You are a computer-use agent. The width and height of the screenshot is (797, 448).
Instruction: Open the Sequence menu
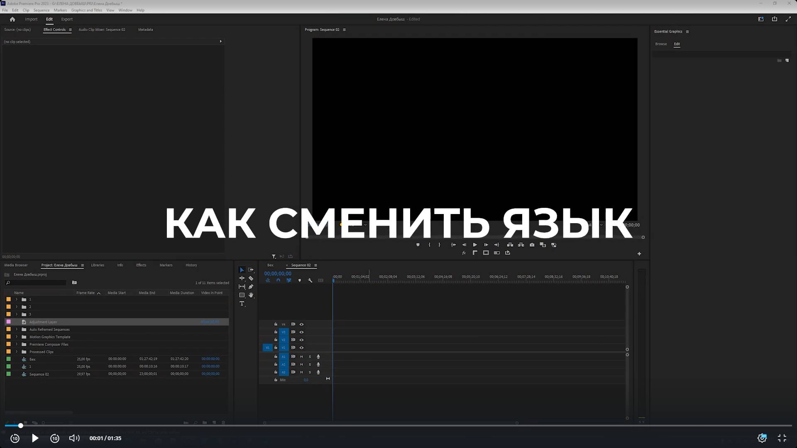click(41, 10)
